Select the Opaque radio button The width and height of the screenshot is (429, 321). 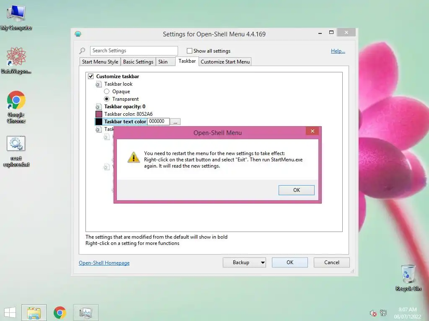(x=107, y=92)
